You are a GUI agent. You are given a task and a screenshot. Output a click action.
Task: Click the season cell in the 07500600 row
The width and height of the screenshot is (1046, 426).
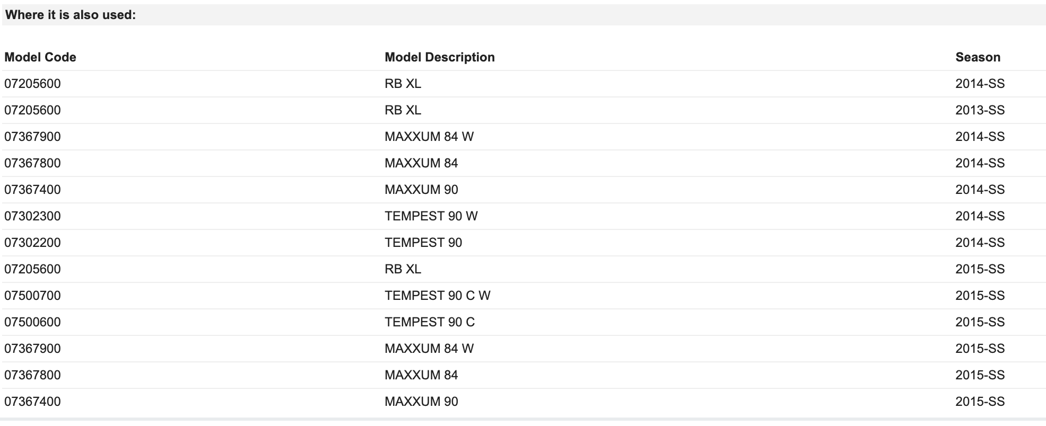point(980,322)
